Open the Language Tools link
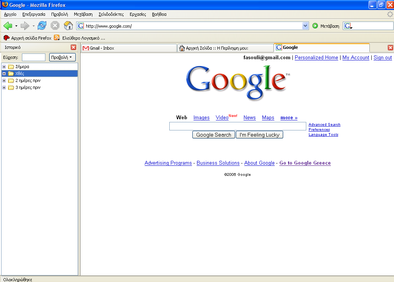Screen dimensions: 394x282 click(x=323, y=135)
